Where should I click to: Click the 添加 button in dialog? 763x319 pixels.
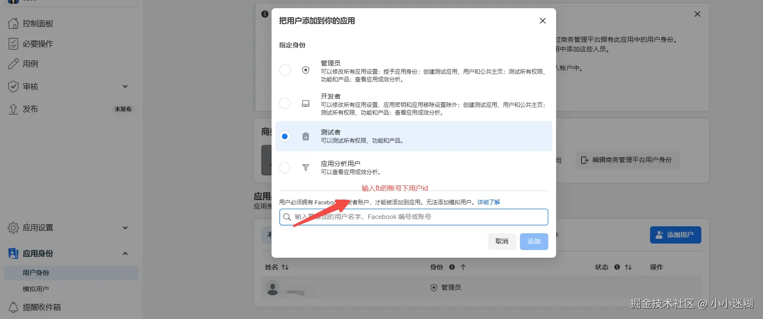click(x=534, y=241)
